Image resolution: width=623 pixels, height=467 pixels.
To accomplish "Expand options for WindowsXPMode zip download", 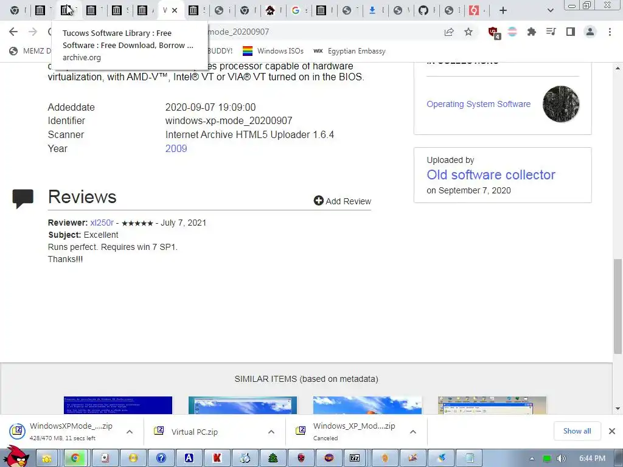I will pyautogui.click(x=130, y=432).
